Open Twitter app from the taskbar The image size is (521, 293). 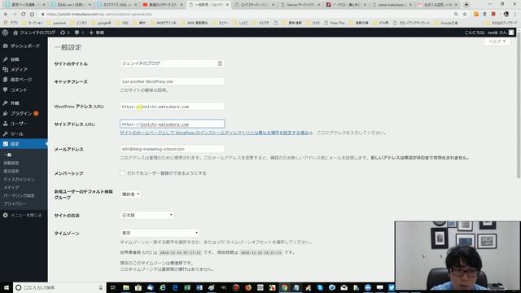coord(392,287)
